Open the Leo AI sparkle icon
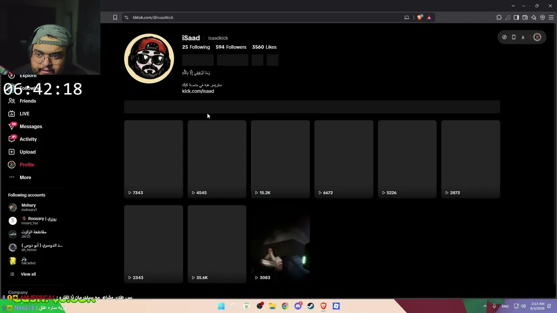 point(534,17)
